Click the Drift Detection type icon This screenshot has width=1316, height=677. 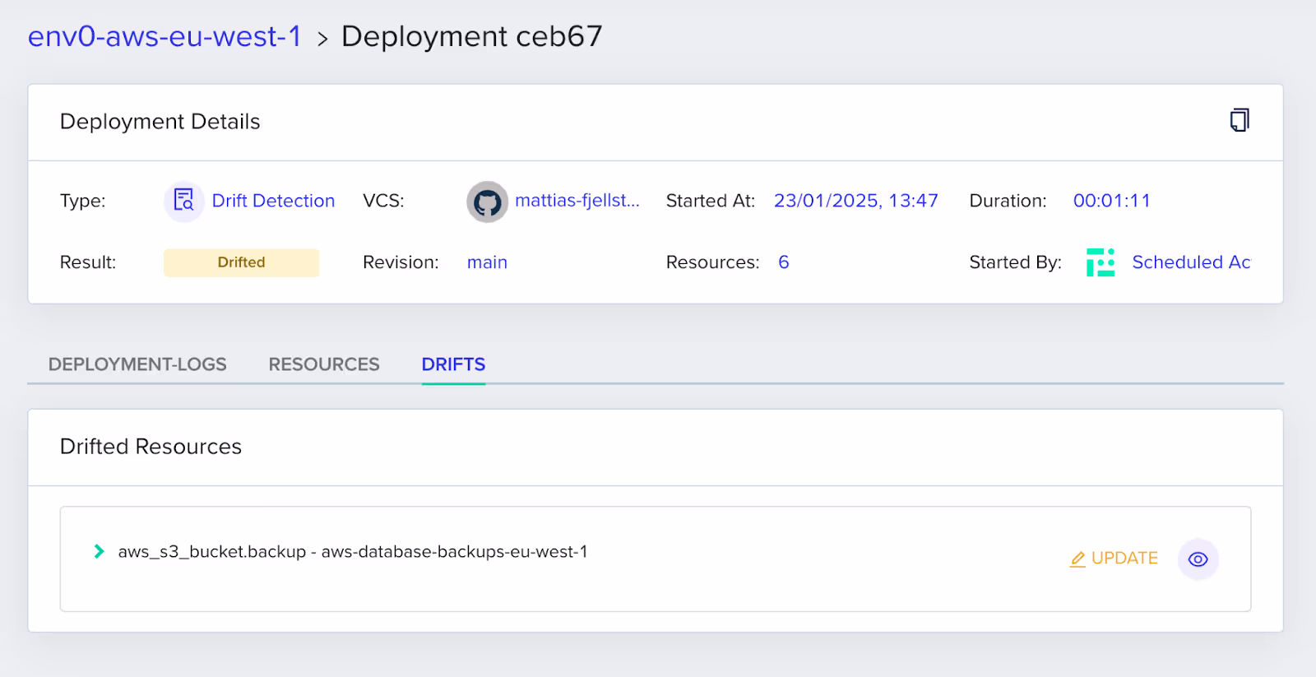[184, 201]
